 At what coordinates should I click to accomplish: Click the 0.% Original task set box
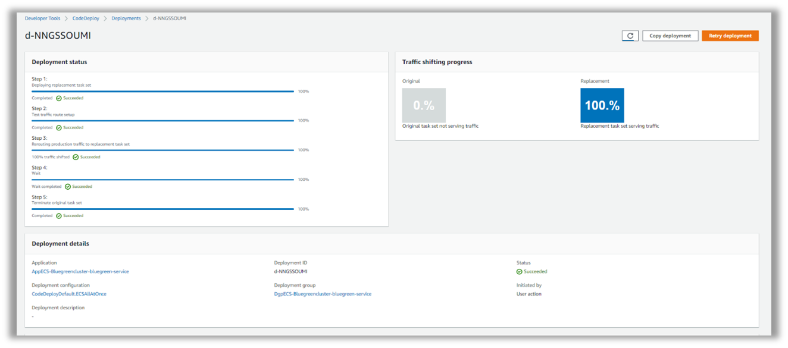pos(424,105)
